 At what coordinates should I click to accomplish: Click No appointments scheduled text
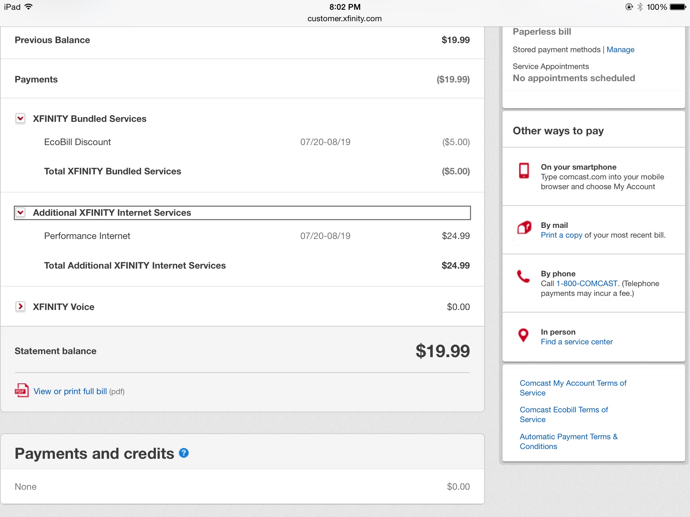pyautogui.click(x=574, y=78)
